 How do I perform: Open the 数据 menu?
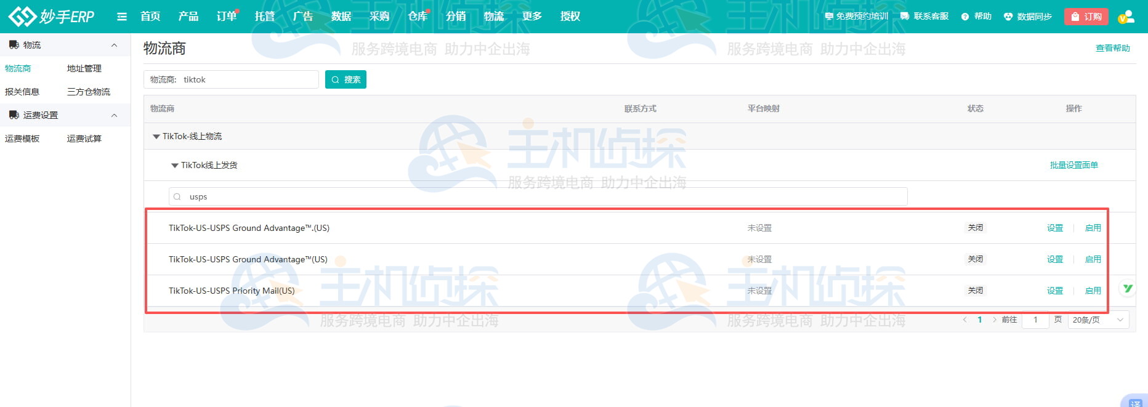click(x=341, y=17)
